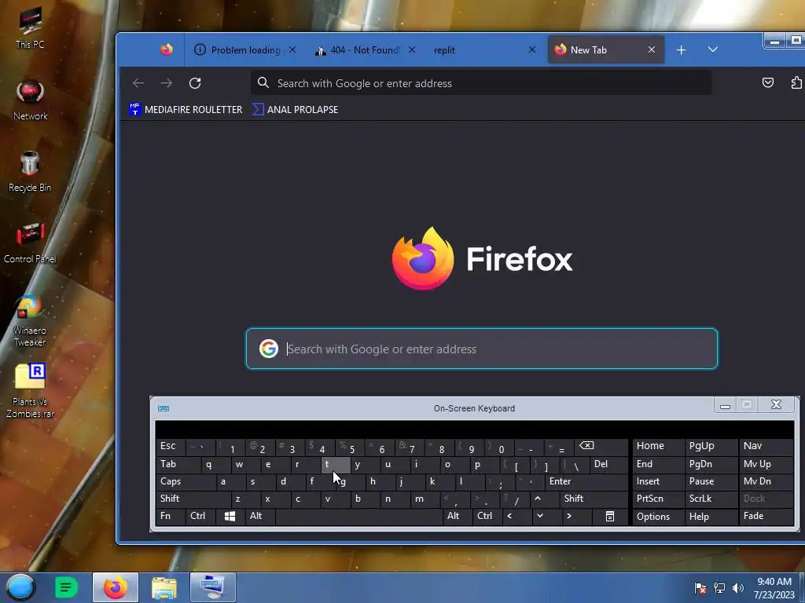Click PrtScn key on keyboard
805x603 pixels.
(x=658, y=499)
